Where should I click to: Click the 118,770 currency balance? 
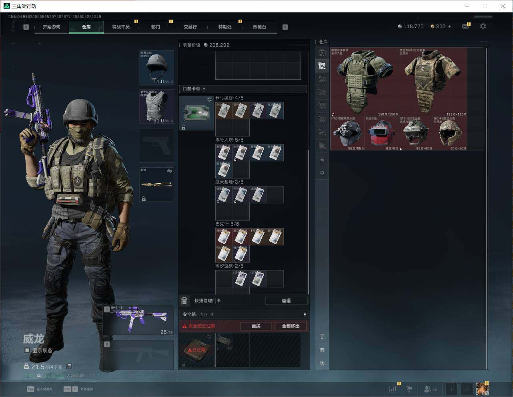411,26
